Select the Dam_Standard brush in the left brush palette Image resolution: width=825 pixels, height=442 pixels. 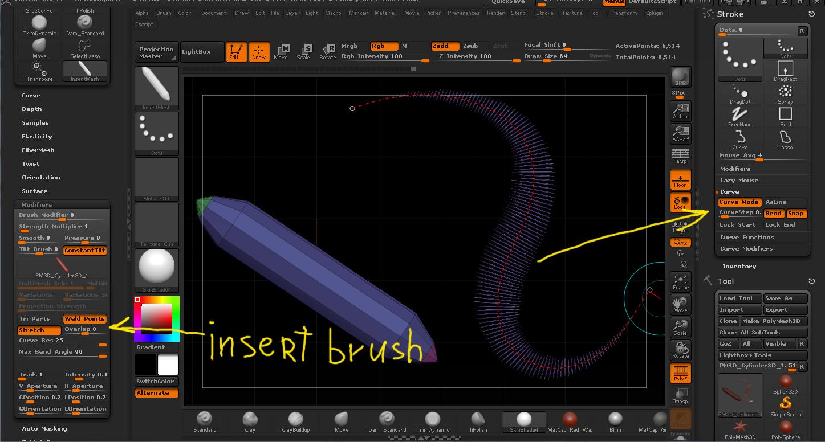coord(85,26)
